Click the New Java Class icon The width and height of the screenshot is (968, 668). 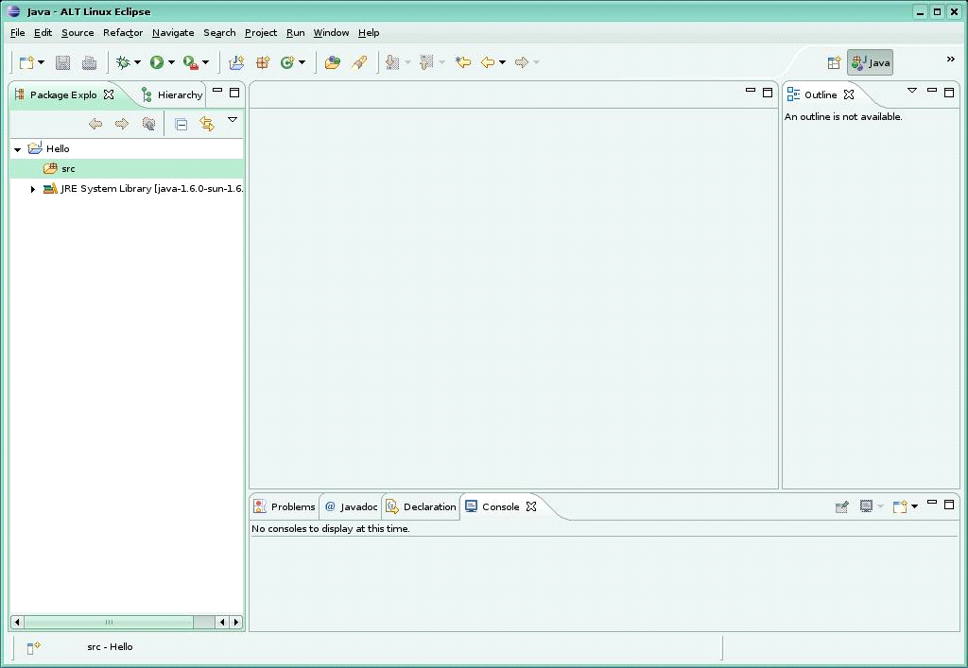[x=287, y=62]
